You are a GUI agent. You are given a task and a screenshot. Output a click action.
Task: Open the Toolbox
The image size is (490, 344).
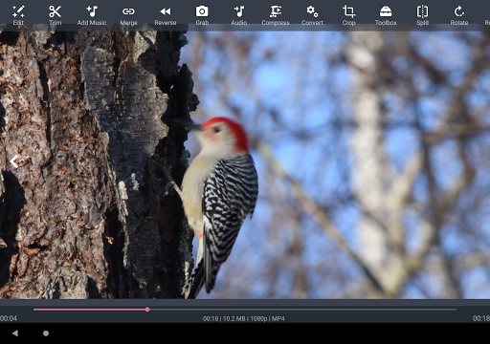tap(386, 15)
